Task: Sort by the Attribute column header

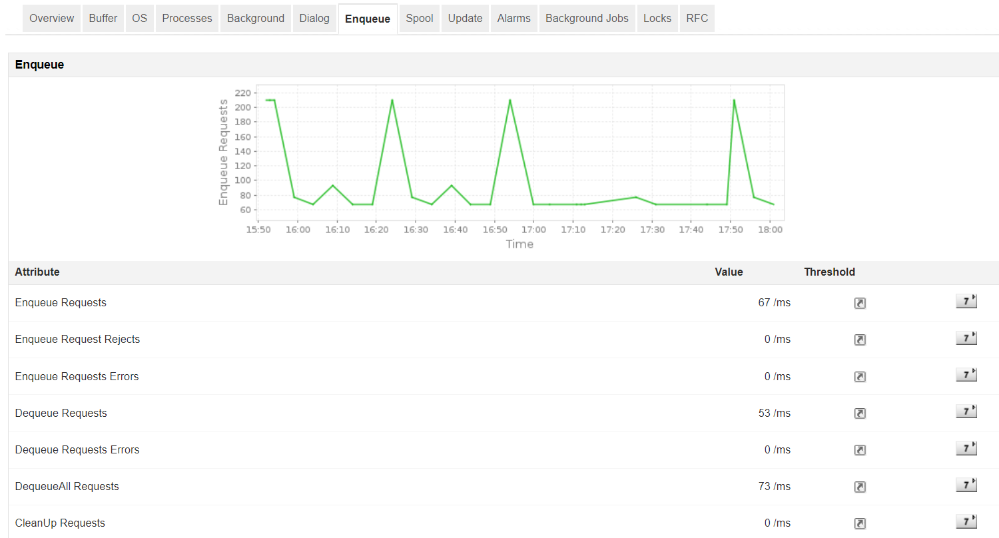Action: (x=37, y=272)
